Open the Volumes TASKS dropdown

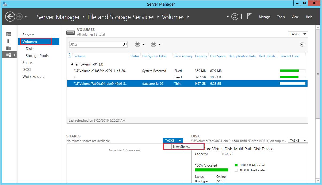tap(297, 34)
